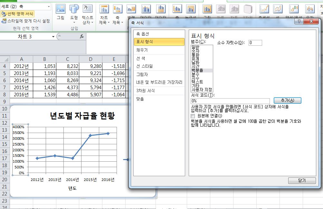Open the 채우기 section in dialog
323x209 pixels.
pyautogui.click(x=142, y=50)
